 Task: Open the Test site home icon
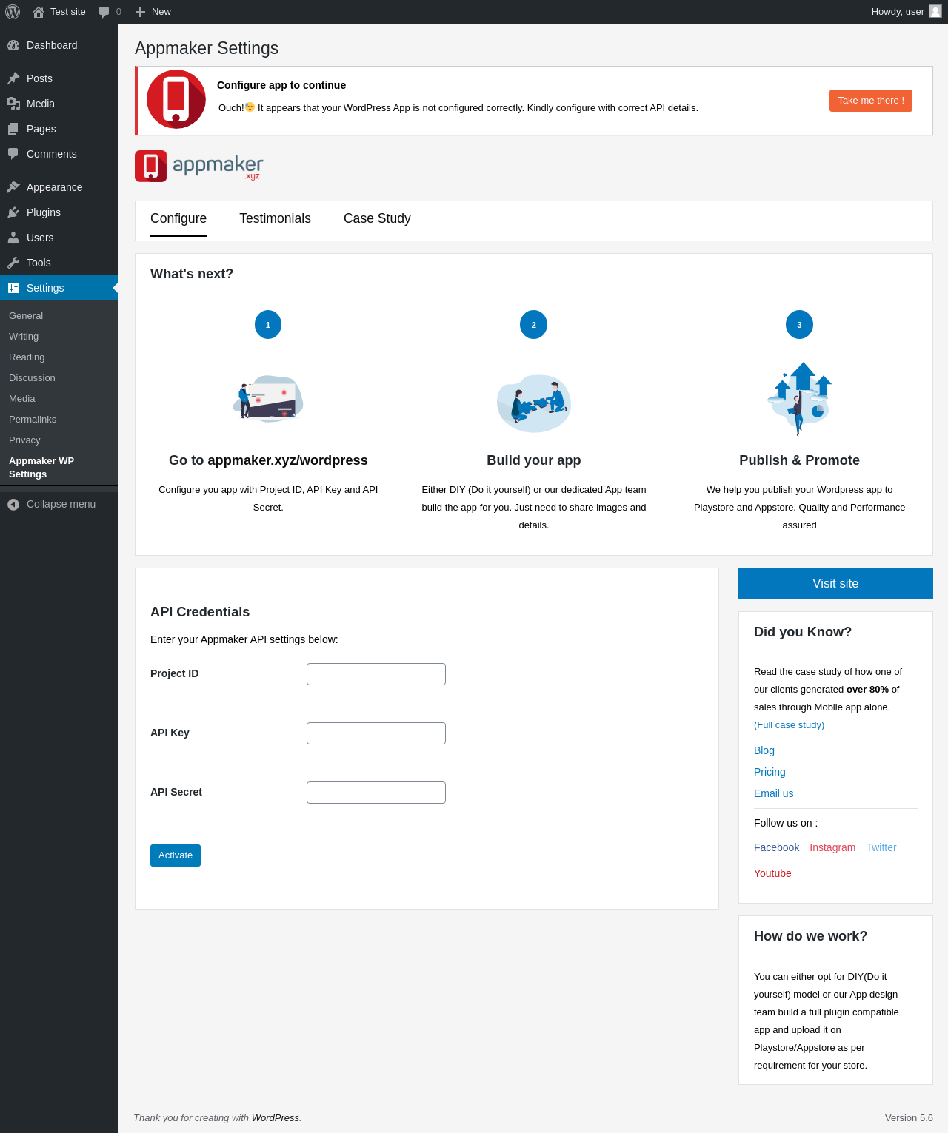pyautogui.click(x=39, y=12)
